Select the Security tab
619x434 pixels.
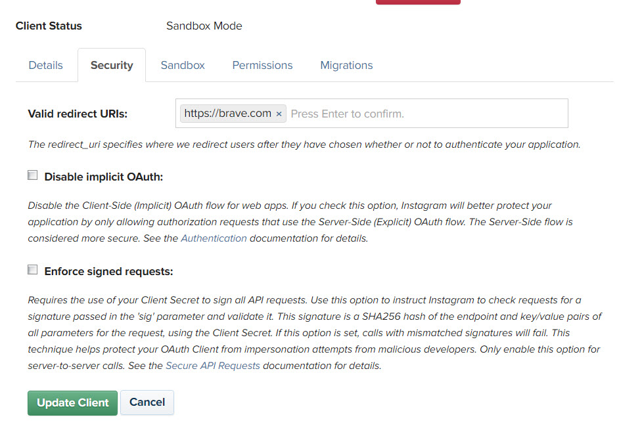click(x=111, y=65)
